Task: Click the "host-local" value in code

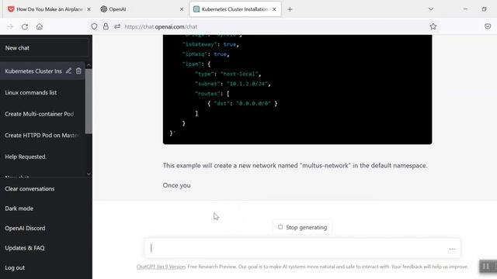Action: tap(239, 74)
